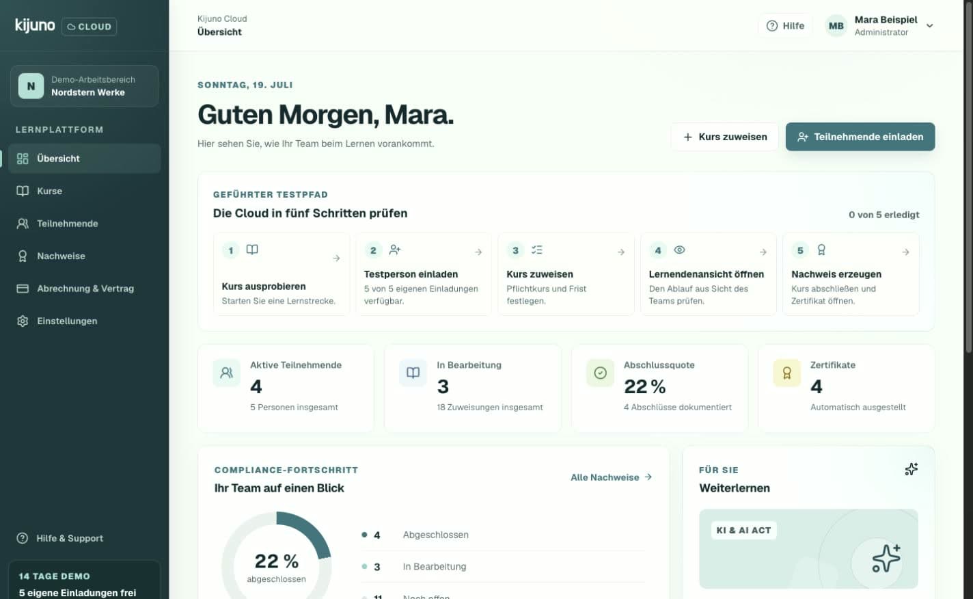Open the Lernendenansicht öffnen step title
973x599 pixels.
707,274
